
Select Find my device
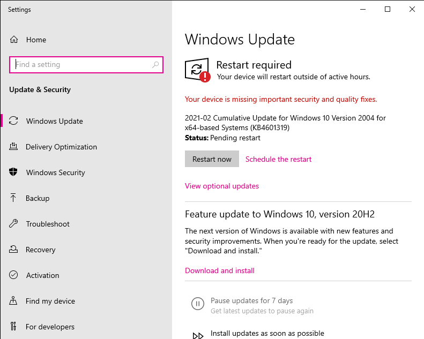pyautogui.click(x=50, y=301)
